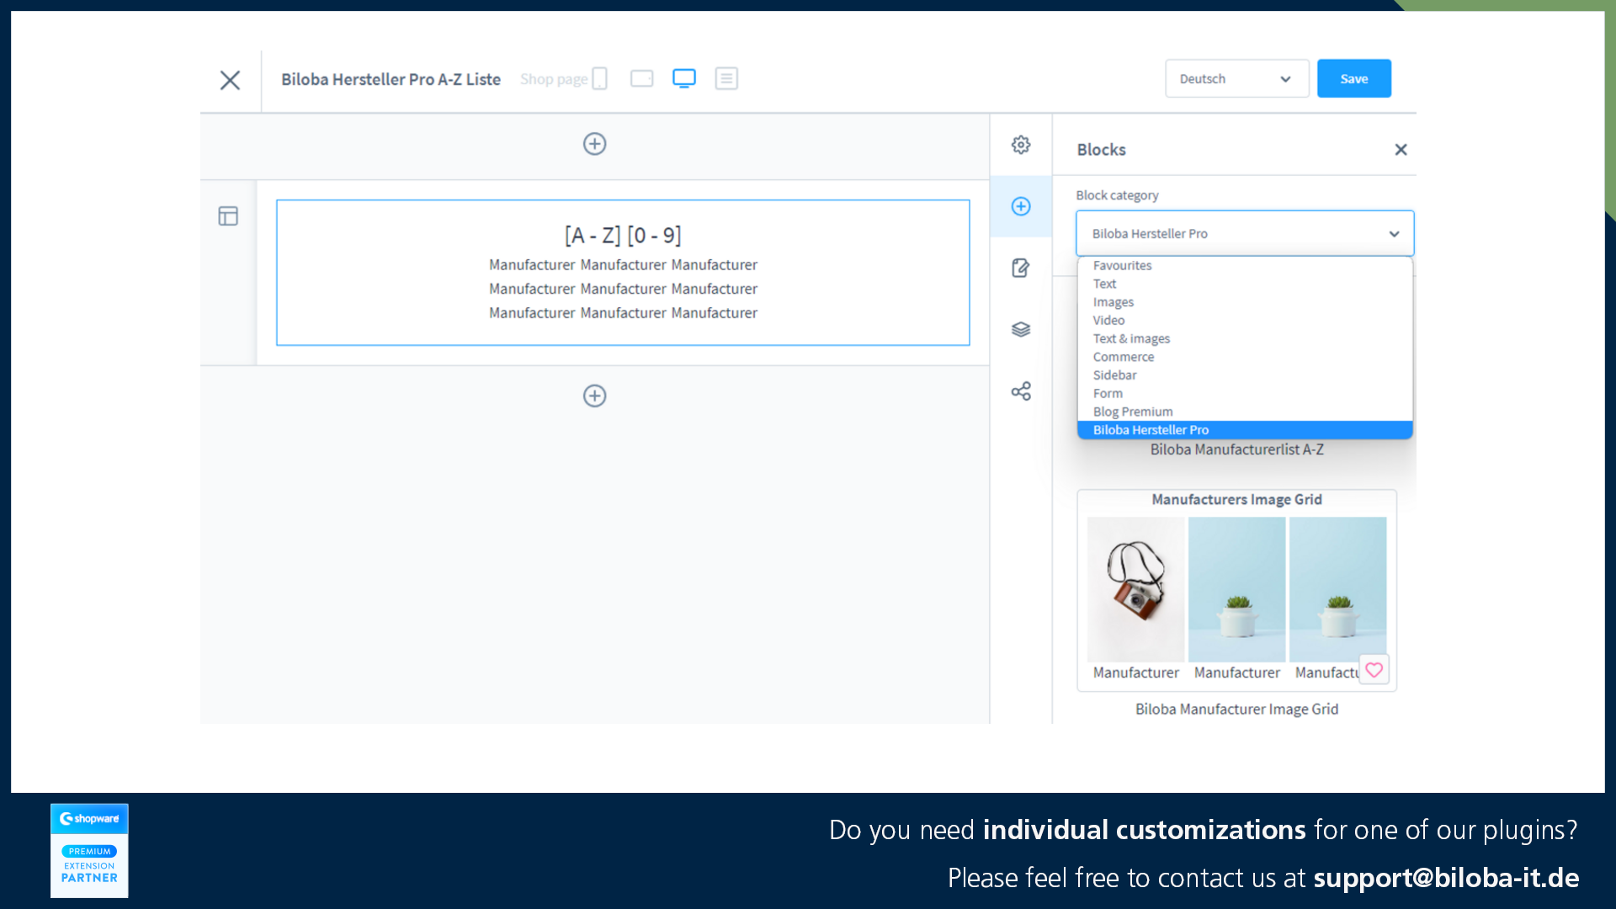Select the tablet view icon
The height and width of the screenshot is (909, 1616).
(x=641, y=79)
